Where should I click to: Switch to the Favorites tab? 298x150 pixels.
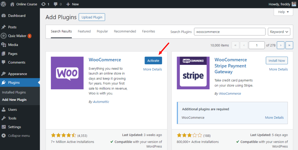(x=148, y=31)
